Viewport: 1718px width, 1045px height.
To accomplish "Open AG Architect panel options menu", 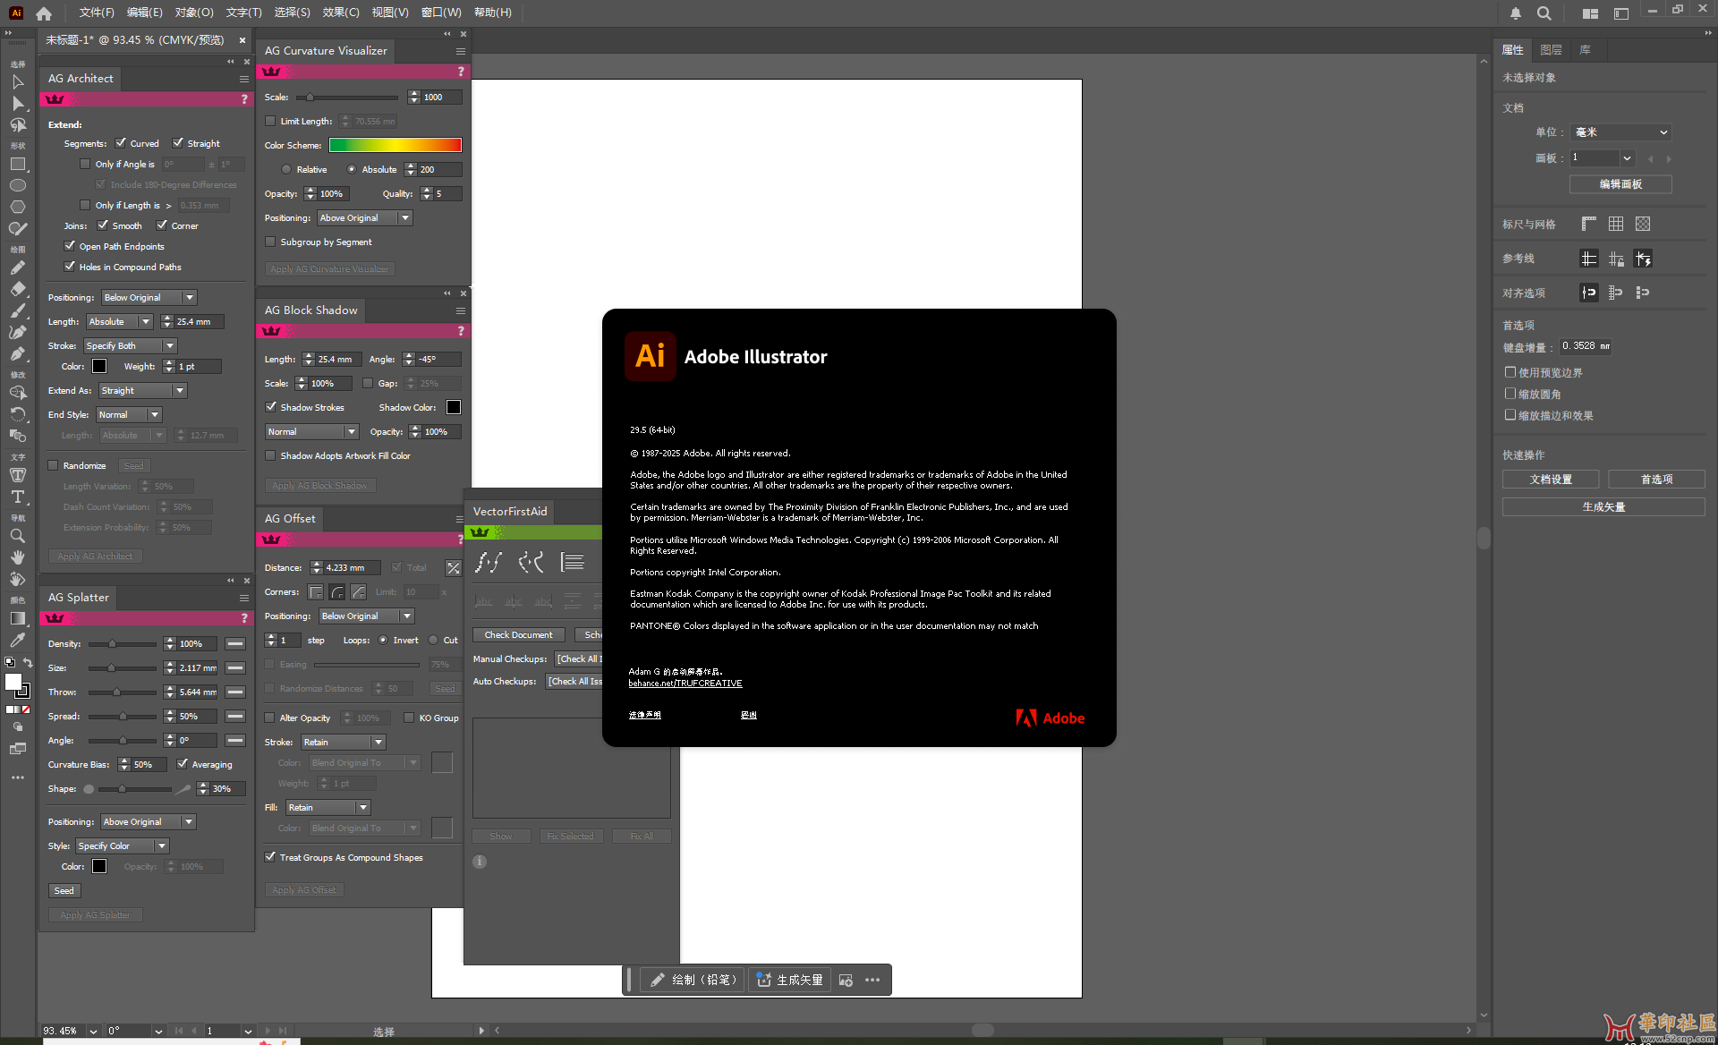I will click(243, 79).
